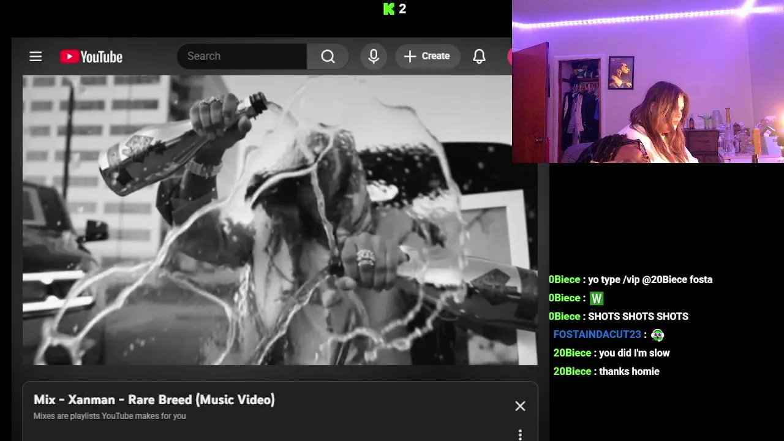Click the chat message 'thanks homie'
Image resolution: width=784 pixels, height=441 pixels.
click(x=629, y=371)
